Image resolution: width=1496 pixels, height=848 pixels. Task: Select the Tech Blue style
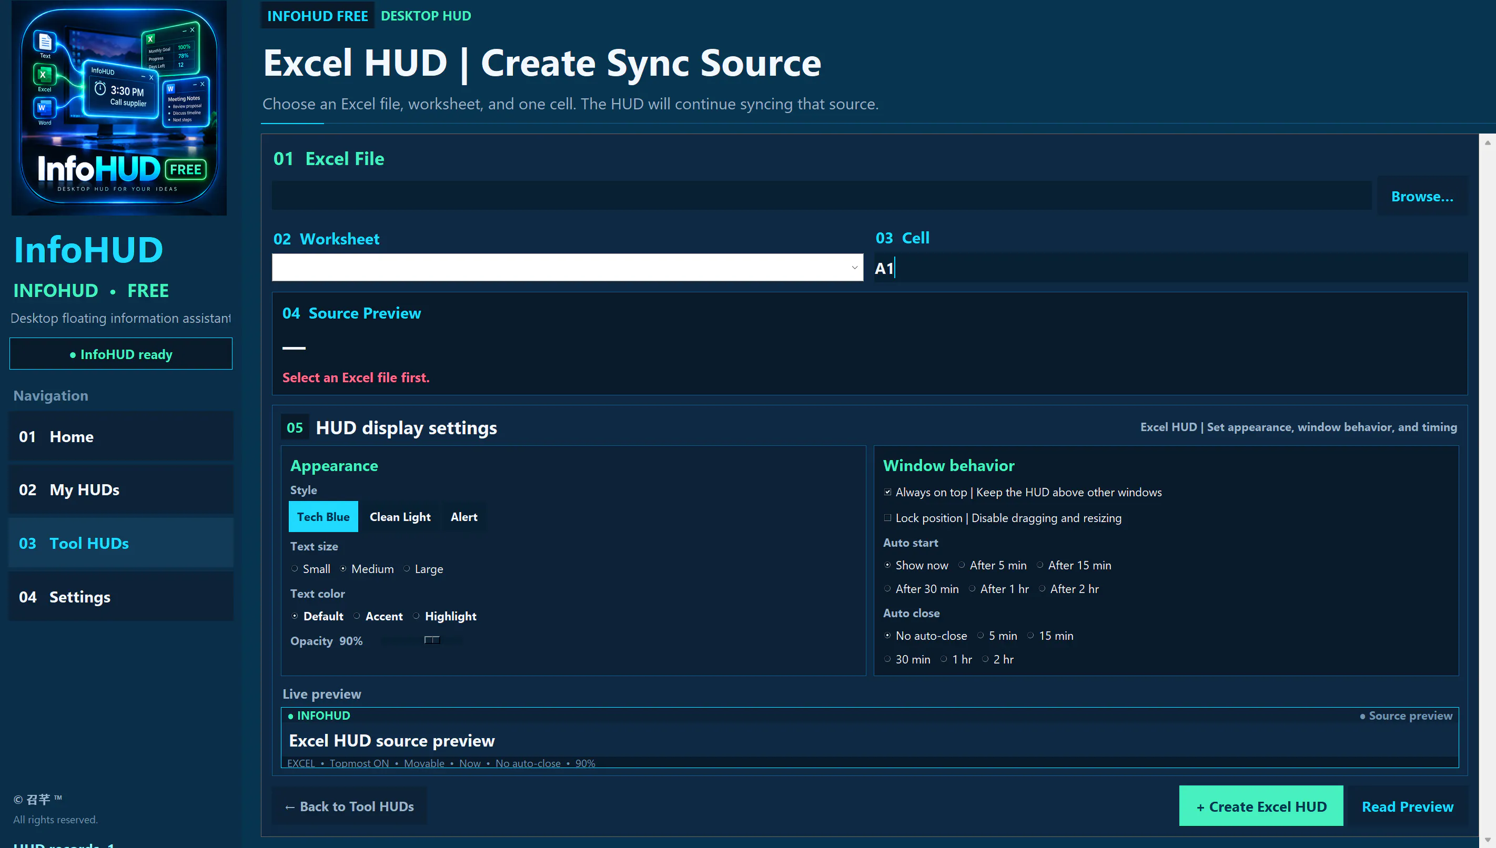tap(324, 517)
